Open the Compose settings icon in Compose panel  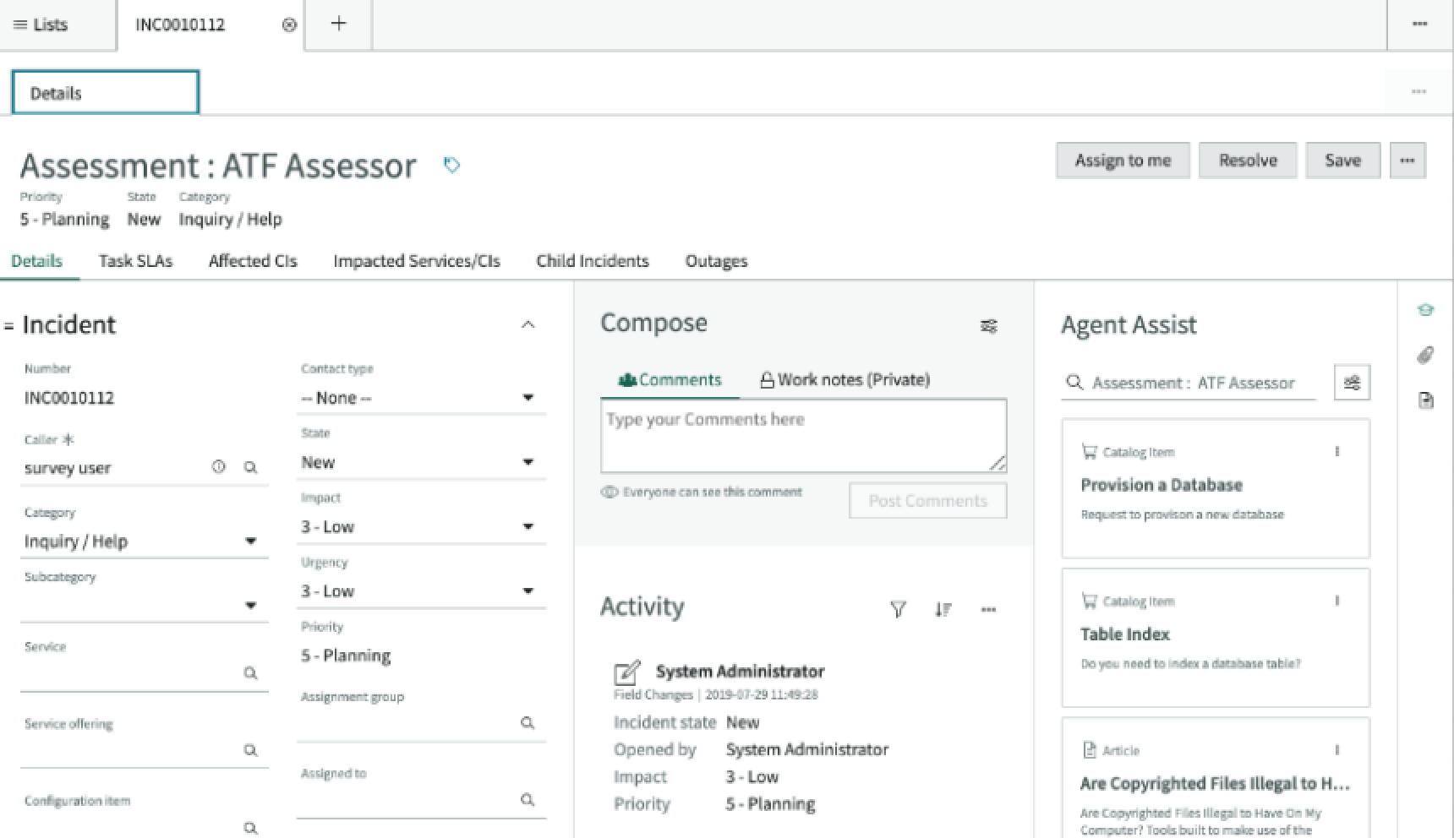(x=989, y=325)
